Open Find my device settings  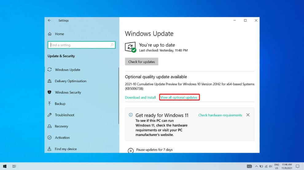point(66,149)
